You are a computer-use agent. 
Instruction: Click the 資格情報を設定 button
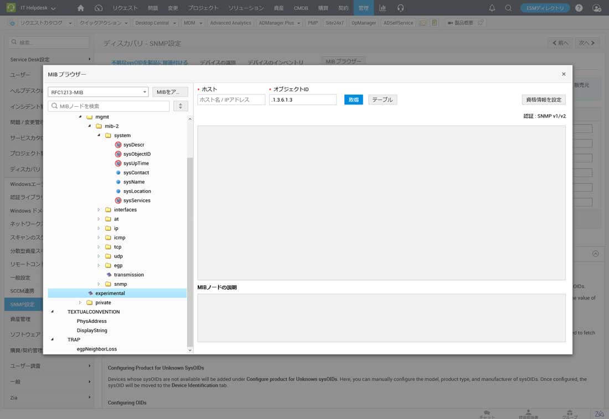[543, 99]
